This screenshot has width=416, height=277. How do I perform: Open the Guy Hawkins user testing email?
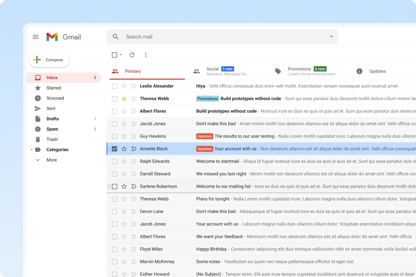click(x=260, y=136)
